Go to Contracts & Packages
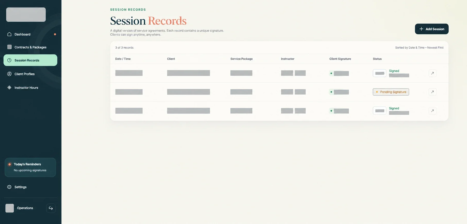Image resolution: width=467 pixels, height=224 pixels. tap(30, 47)
